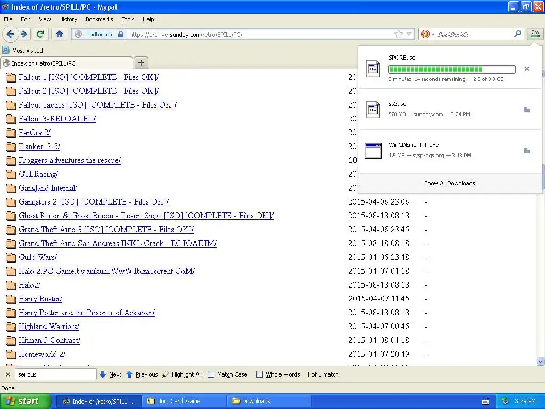Find Previous match arrow
The image size is (545, 409).
(142, 374)
